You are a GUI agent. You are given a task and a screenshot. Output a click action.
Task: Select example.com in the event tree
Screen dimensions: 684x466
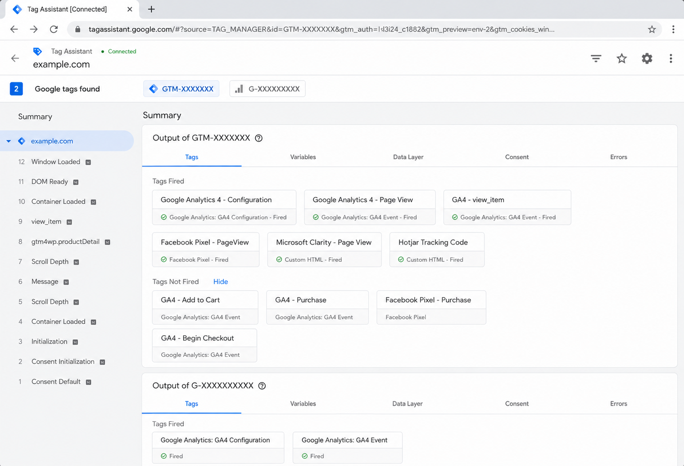67,141
